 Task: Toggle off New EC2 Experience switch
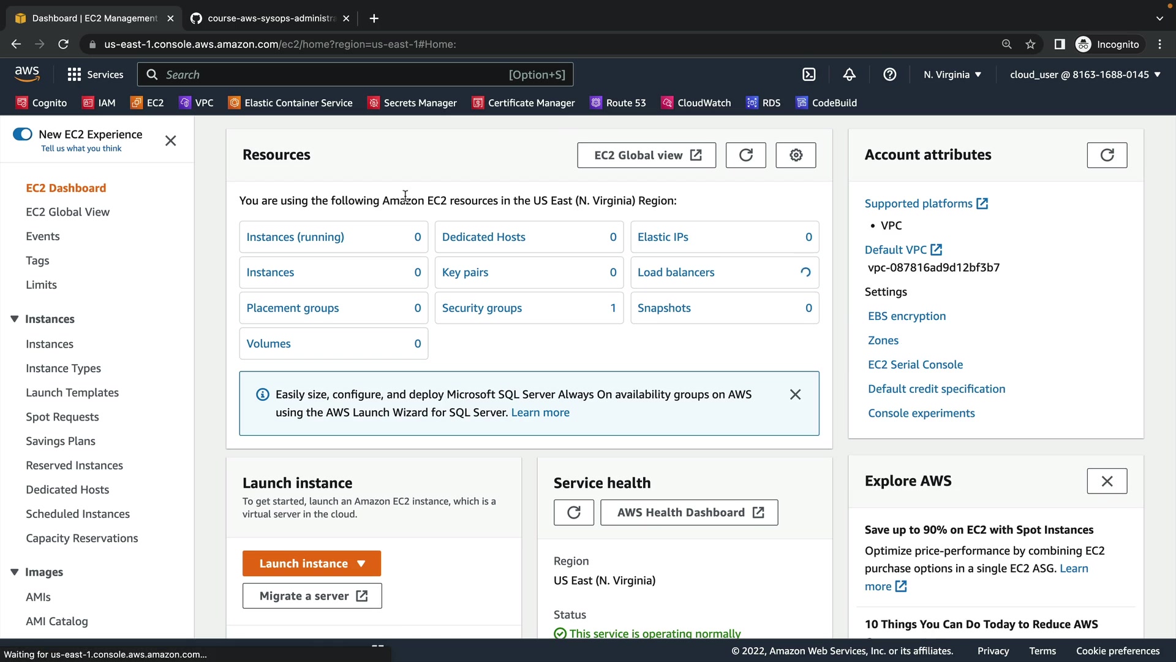click(x=23, y=134)
